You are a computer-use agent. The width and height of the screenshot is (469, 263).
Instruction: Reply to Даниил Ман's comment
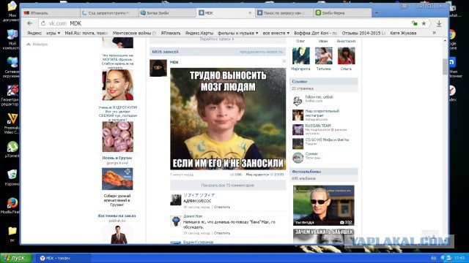point(222,233)
